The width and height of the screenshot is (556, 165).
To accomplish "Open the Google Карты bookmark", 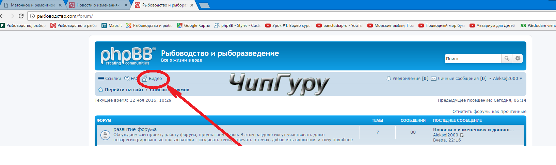I will [193, 26].
